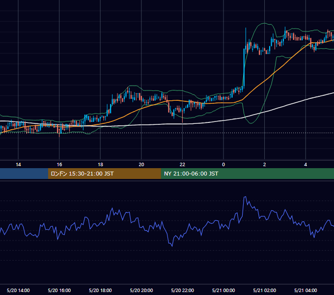Click the 18 hour label on upper time axis
334x295 pixels.
pos(100,165)
